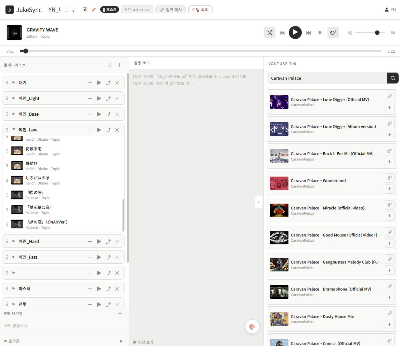Viewport: 400px width, 346px height.
Task: Copy the room code 47O10R
Action: tap(137, 10)
